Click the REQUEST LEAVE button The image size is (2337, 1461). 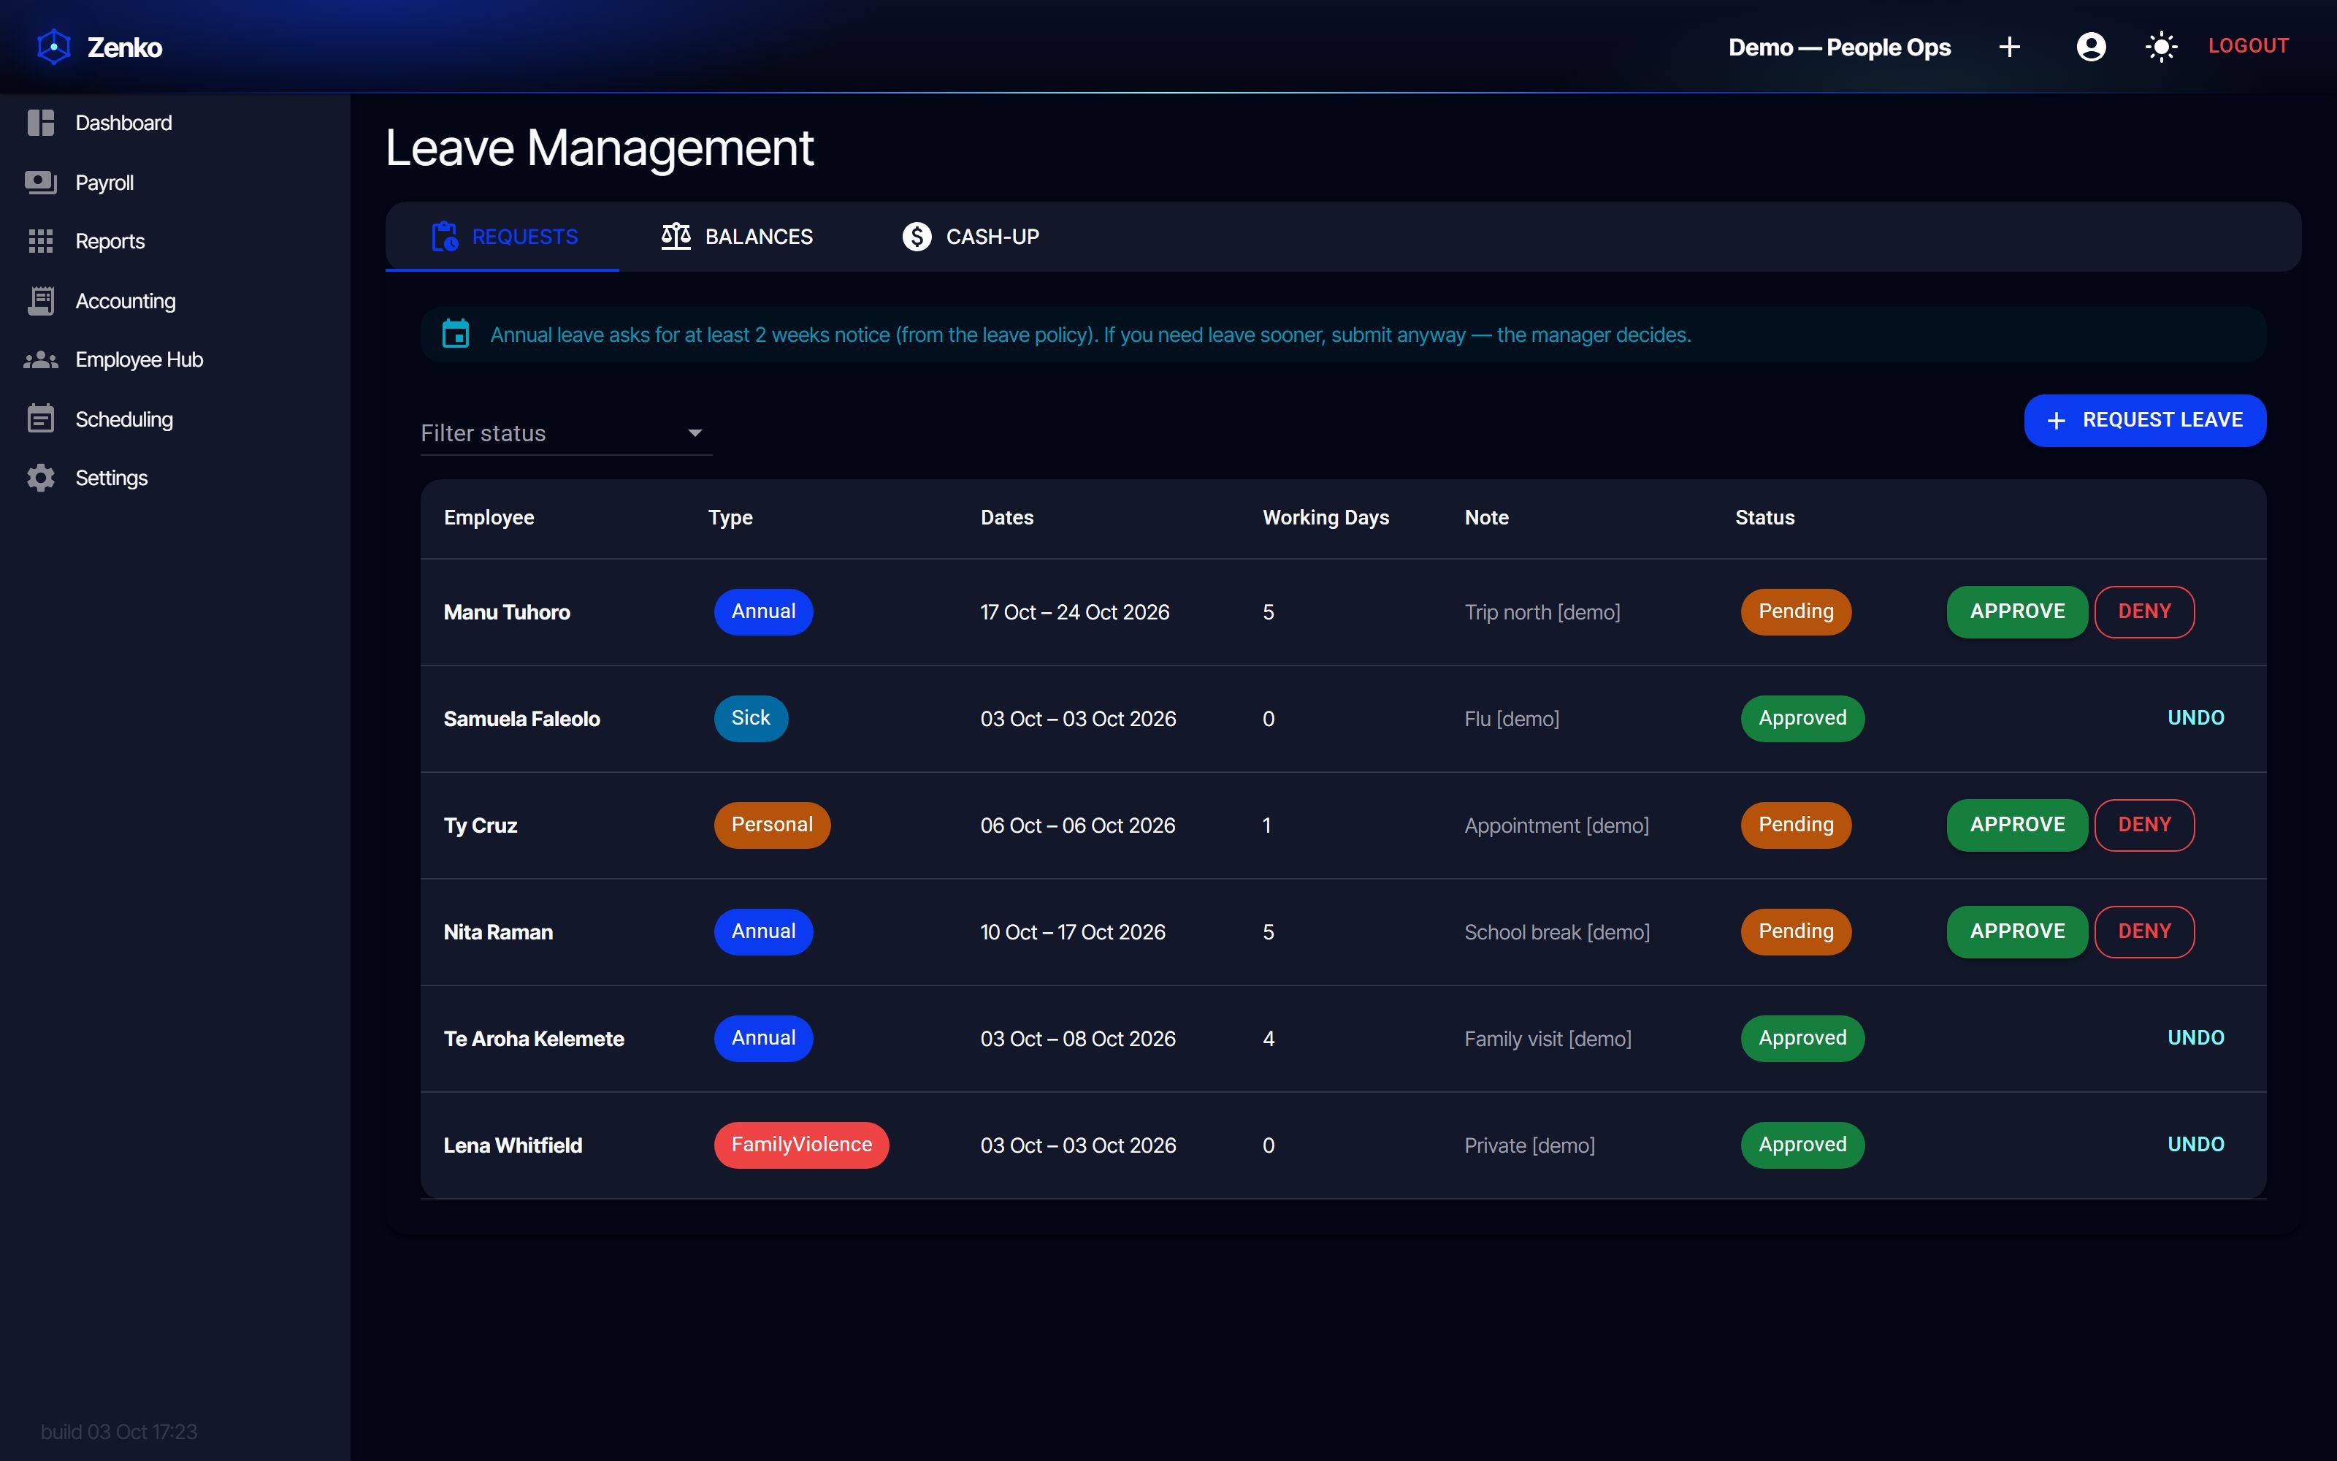pos(2145,420)
